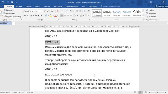Open the Вид ribbon tab
Viewport: 168px width, 94px height.
click(x=84, y=7)
